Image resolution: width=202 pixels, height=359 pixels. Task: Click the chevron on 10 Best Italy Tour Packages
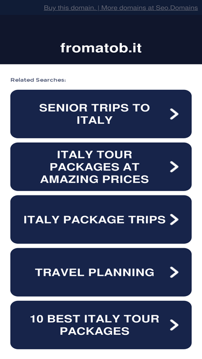pyautogui.click(x=174, y=325)
